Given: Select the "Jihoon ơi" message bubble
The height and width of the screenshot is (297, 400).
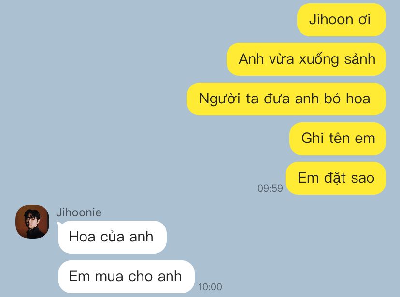Looking at the screenshot, I should [x=342, y=20].
